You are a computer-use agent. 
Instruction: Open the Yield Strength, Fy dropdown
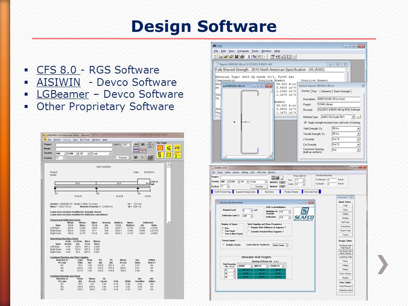(x=346, y=128)
